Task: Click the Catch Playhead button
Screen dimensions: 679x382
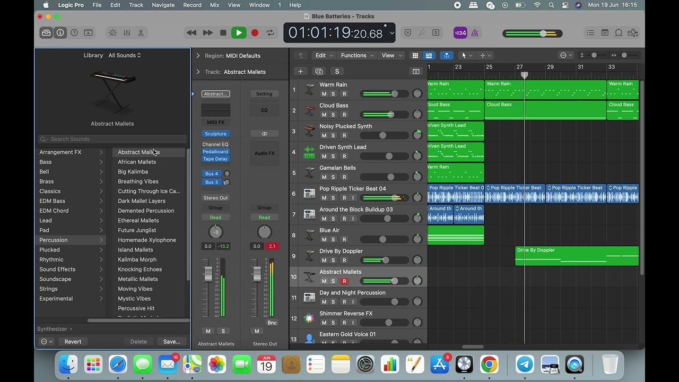Action: (x=447, y=55)
